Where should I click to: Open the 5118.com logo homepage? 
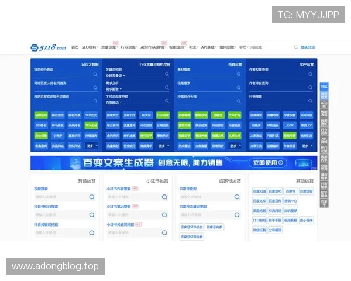[x=48, y=47]
